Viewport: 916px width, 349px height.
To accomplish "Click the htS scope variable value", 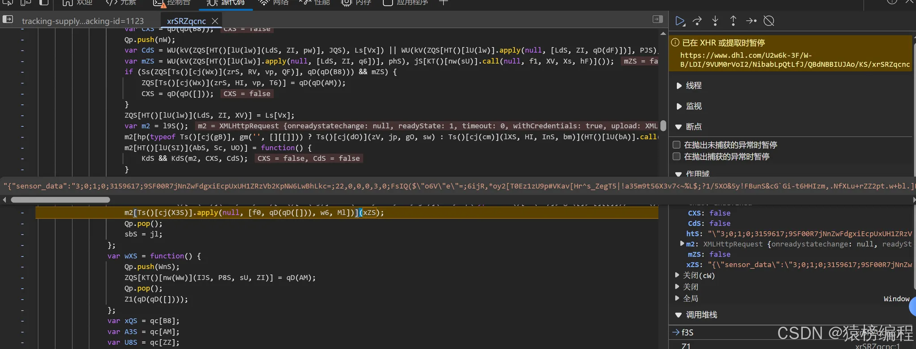I will [810, 233].
